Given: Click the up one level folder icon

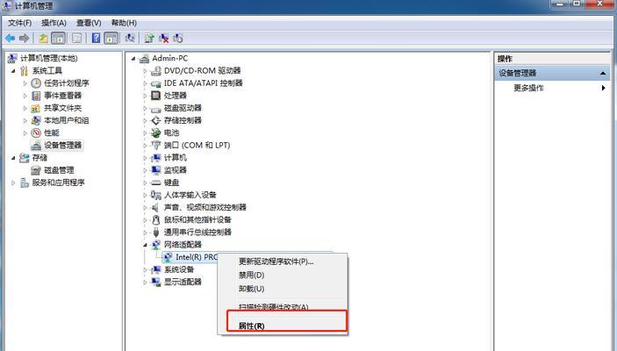Looking at the screenshot, I should 43,38.
